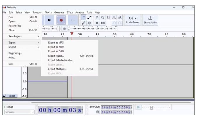Open the File menu
This screenshot has width=197, height=116.
(x=4, y=12)
